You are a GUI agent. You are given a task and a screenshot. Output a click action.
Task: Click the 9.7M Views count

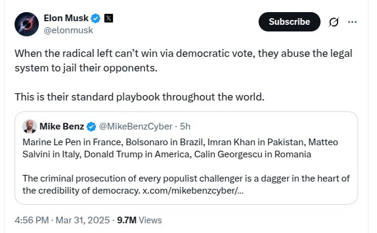(140, 220)
